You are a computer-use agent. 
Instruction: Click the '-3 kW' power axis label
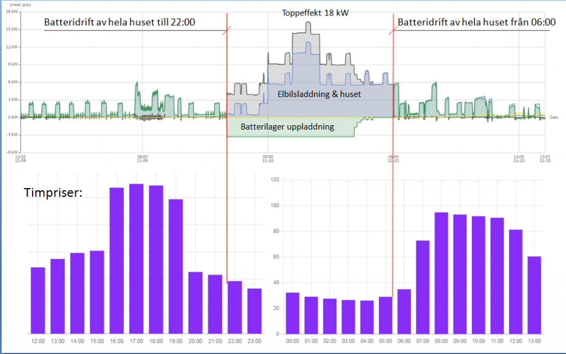point(13,135)
